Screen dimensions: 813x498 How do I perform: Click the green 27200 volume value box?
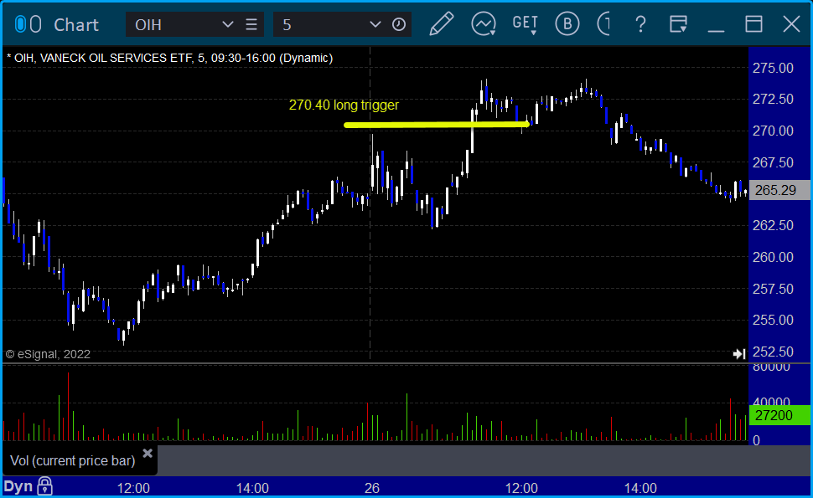(779, 415)
